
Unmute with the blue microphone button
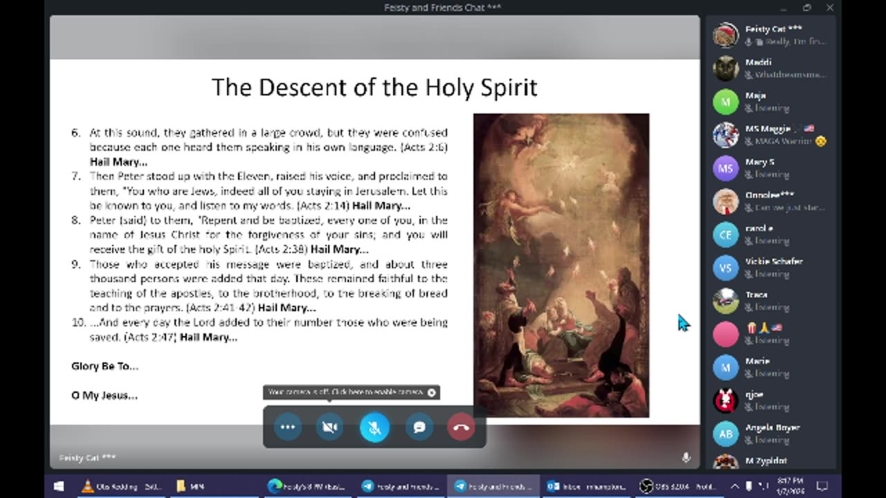click(x=374, y=427)
